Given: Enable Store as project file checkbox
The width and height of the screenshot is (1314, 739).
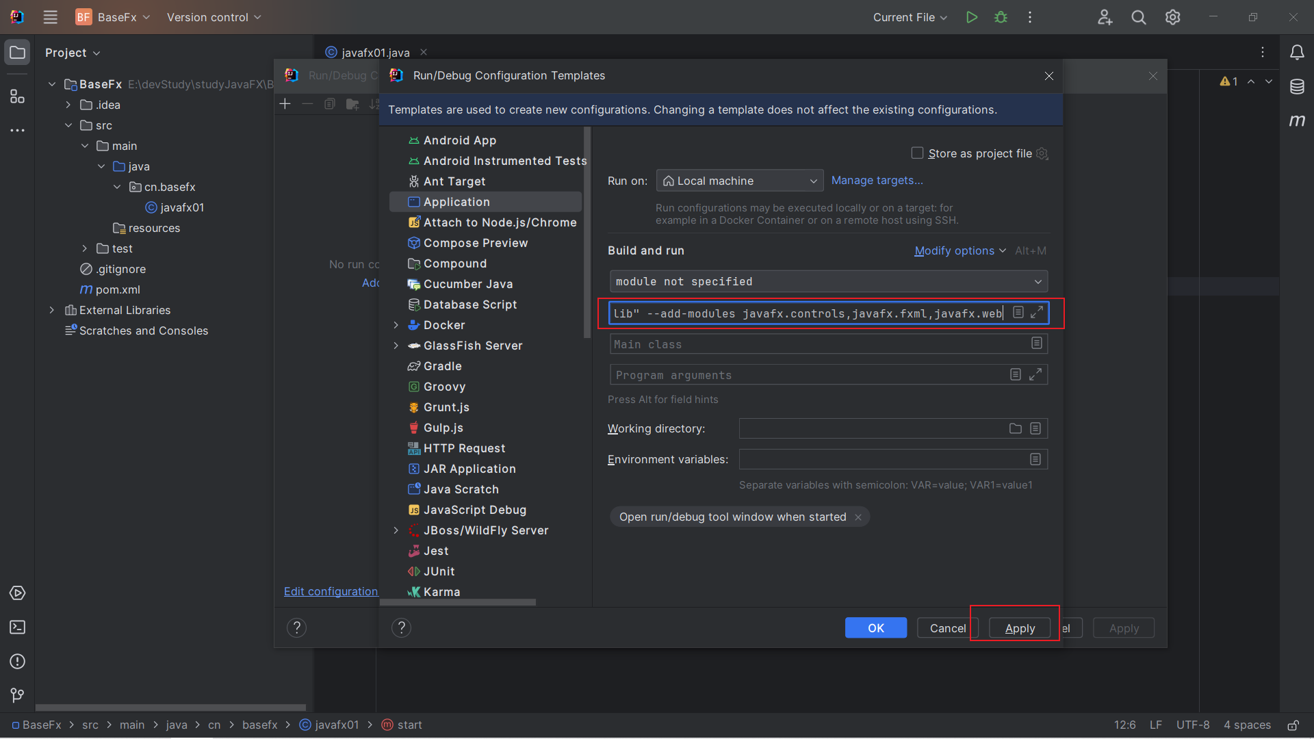Looking at the screenshot, I should pyautogui.click(x=917, y=153).
